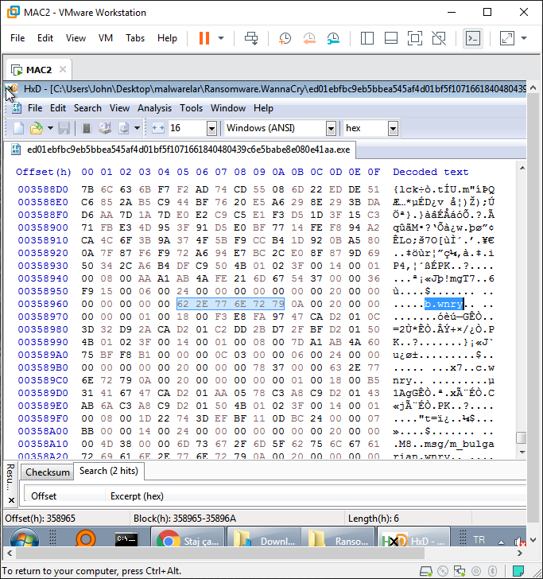
Task: Close the results panel
Action: pos(11,500)
